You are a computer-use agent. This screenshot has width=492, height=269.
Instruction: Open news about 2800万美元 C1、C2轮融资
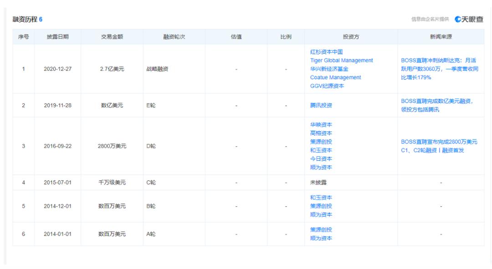(439, 146)
